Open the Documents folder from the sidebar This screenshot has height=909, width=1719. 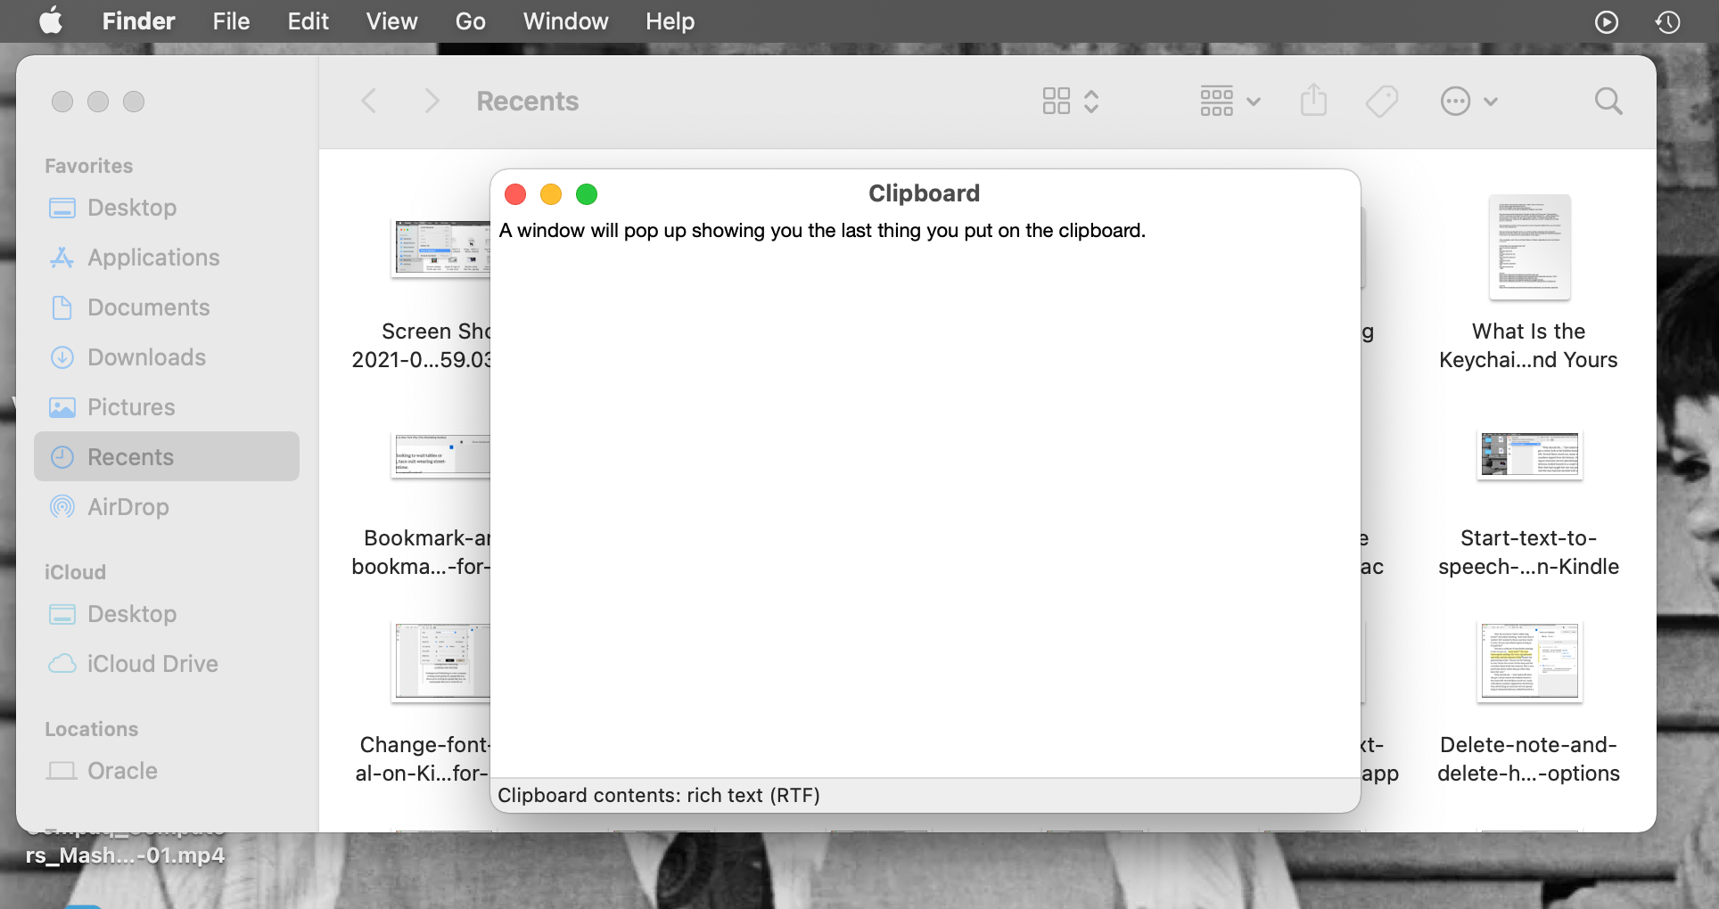click(148, 307)
